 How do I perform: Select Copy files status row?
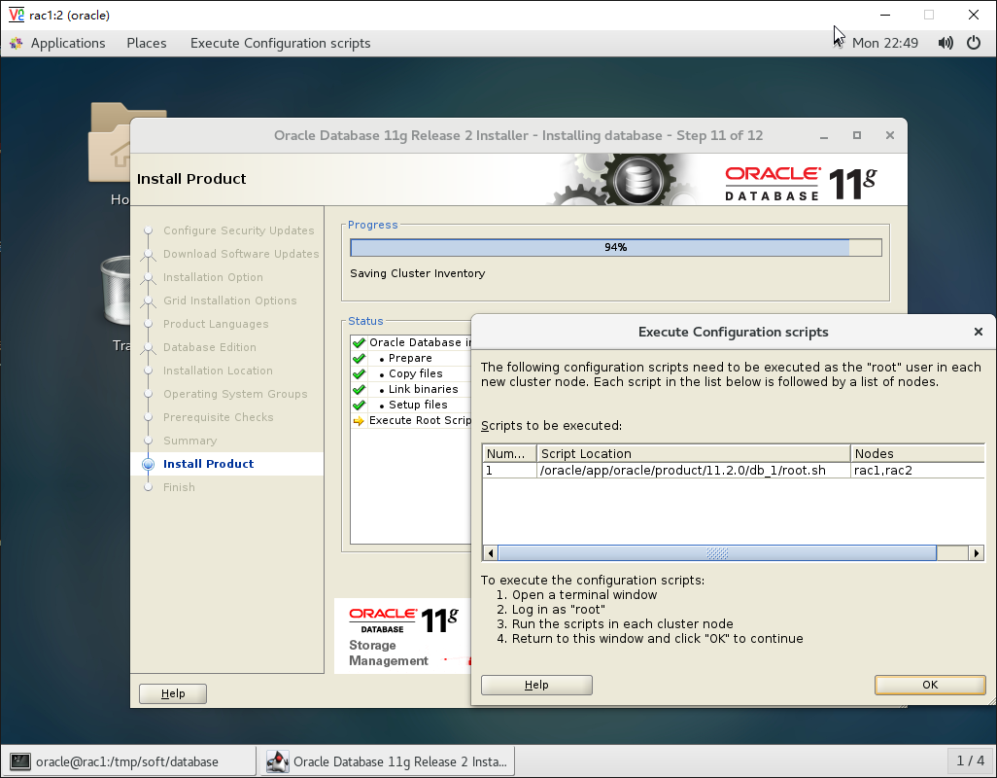pyautogui.click(x=411, y=373)
